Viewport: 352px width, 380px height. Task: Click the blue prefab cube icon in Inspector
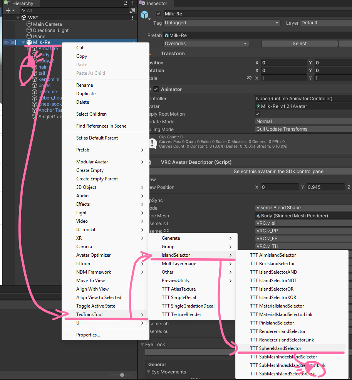pos(144,15)
